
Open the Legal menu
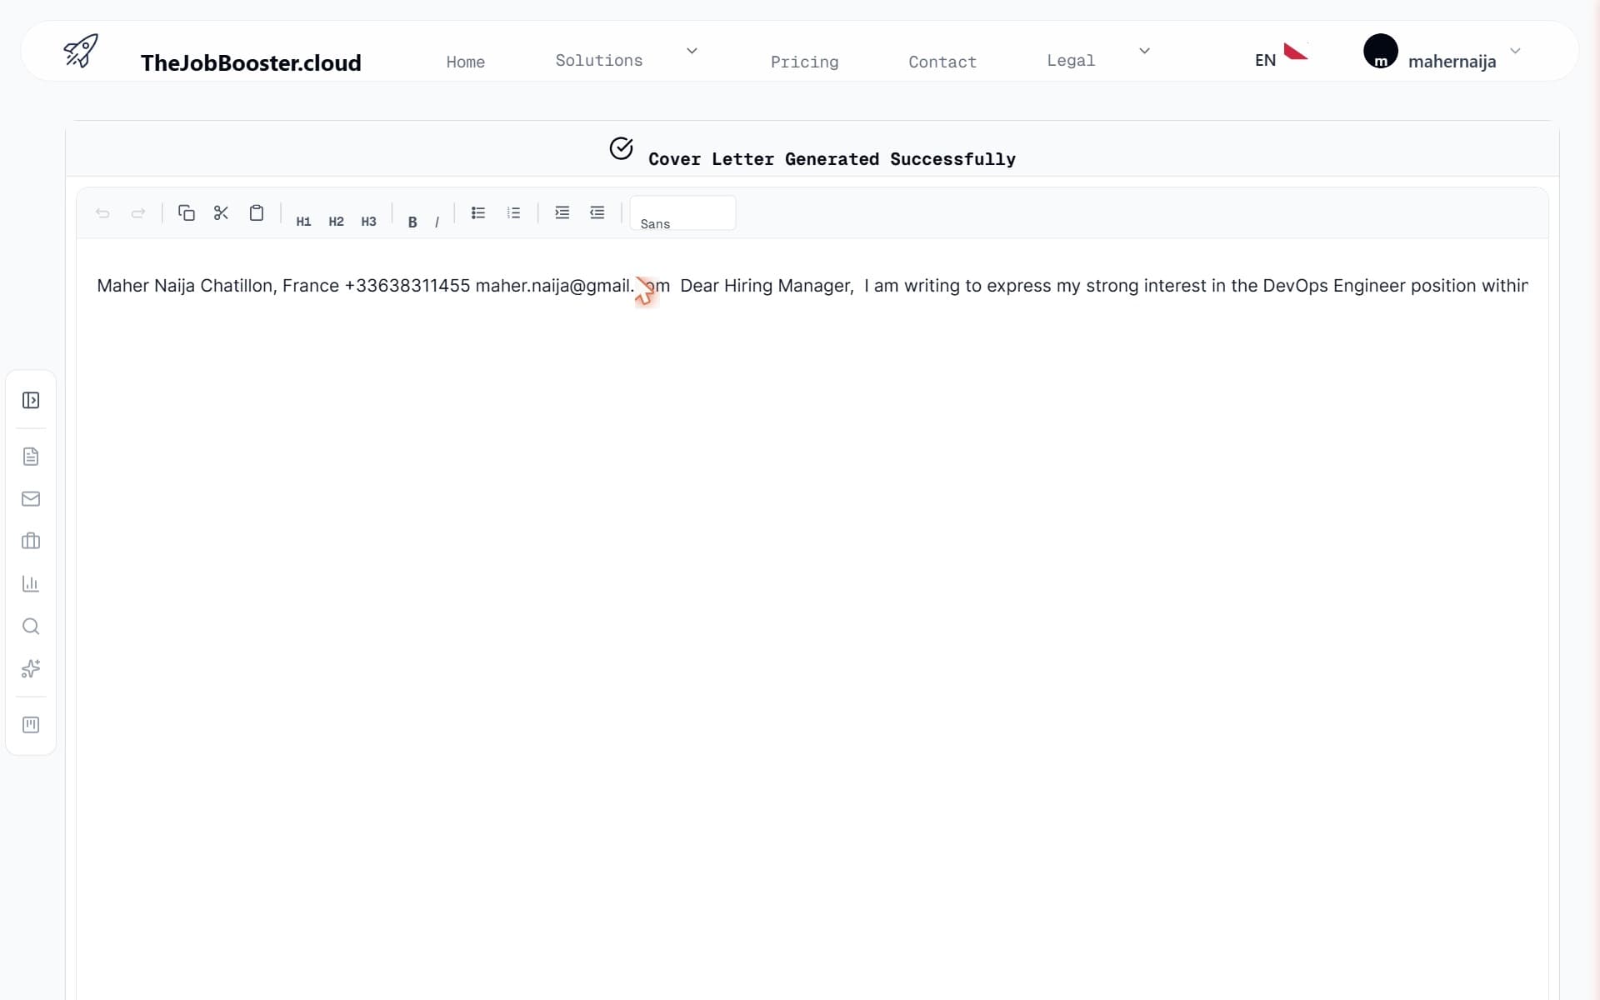tap(1071, 60)
